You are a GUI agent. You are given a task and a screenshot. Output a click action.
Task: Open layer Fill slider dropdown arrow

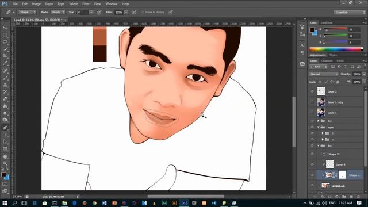pos(364,82)
